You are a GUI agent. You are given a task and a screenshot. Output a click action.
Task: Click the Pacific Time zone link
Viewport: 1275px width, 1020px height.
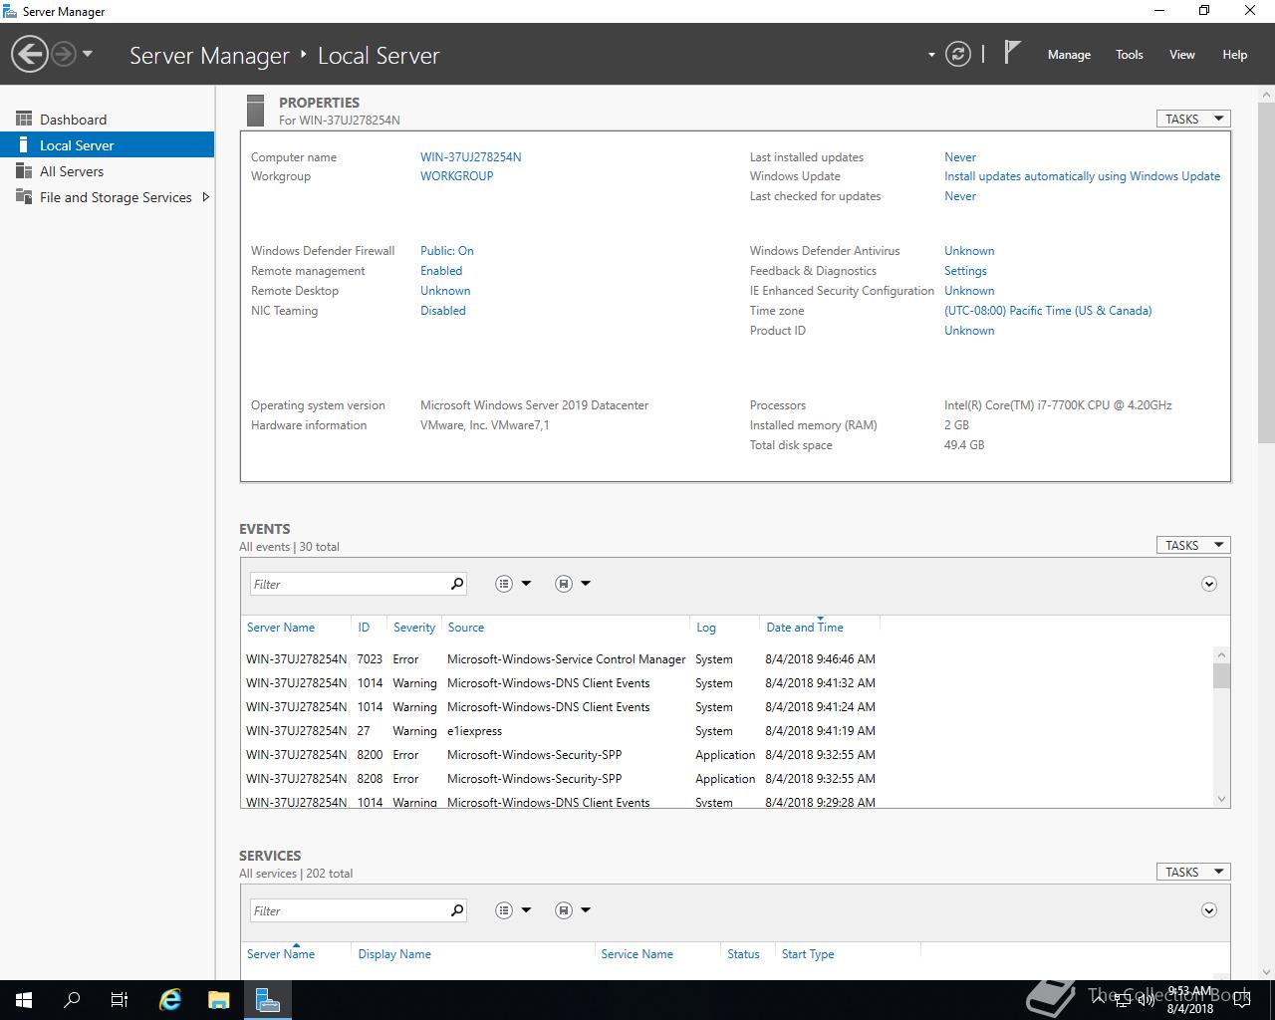point(1048,311)
